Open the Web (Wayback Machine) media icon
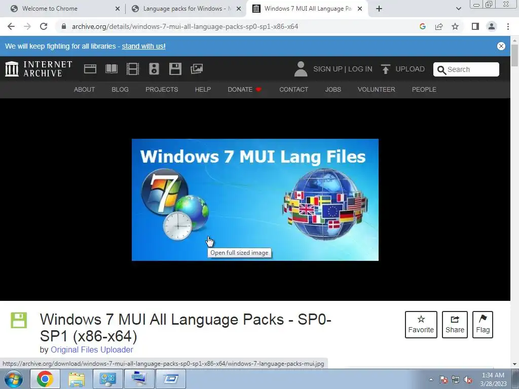Screen dimensions: 519x389 90,69
